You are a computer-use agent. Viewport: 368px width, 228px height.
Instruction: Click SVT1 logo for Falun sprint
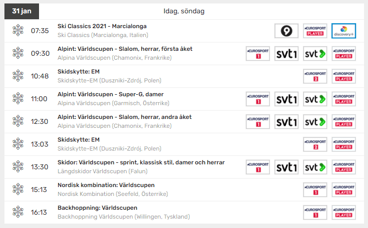tap(286, 167)
